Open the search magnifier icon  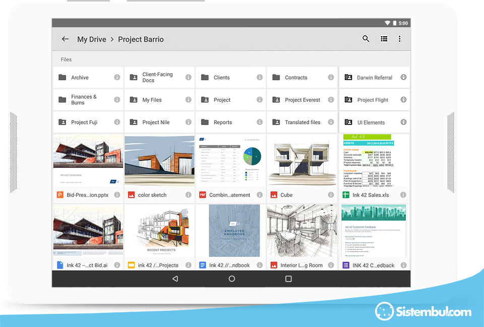click(366, 39)
